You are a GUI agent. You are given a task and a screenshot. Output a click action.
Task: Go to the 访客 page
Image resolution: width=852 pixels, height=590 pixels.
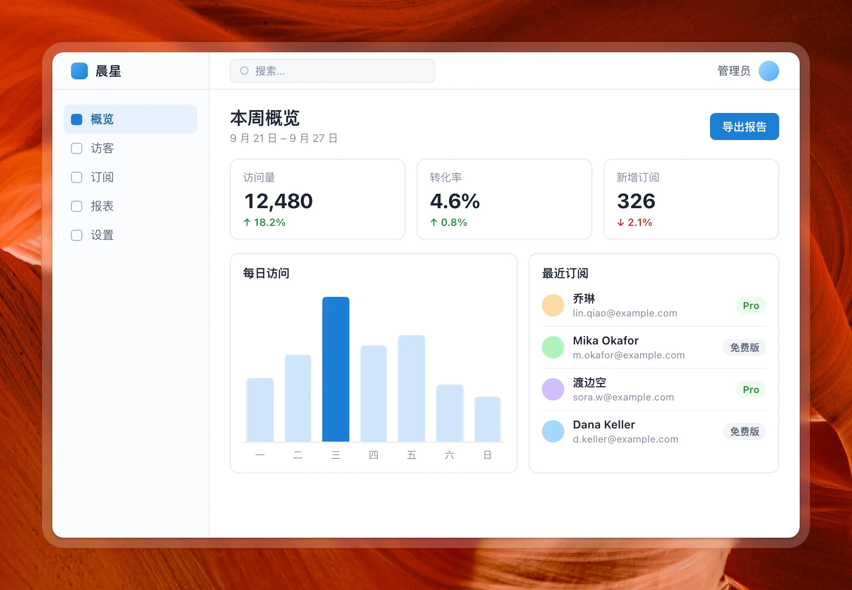130,148
